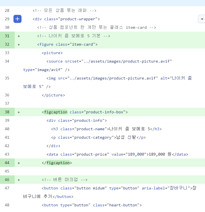
Task: Click the type="image/avif" wrapped text
Action: [46, 70]
